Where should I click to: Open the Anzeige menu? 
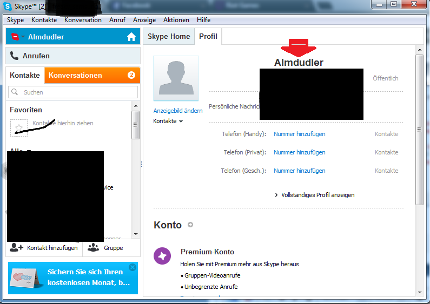(x=144, y=20)
